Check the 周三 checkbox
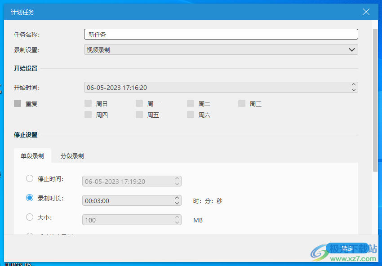The height and width of the screenshot is (266, 382). coord(242,103)
